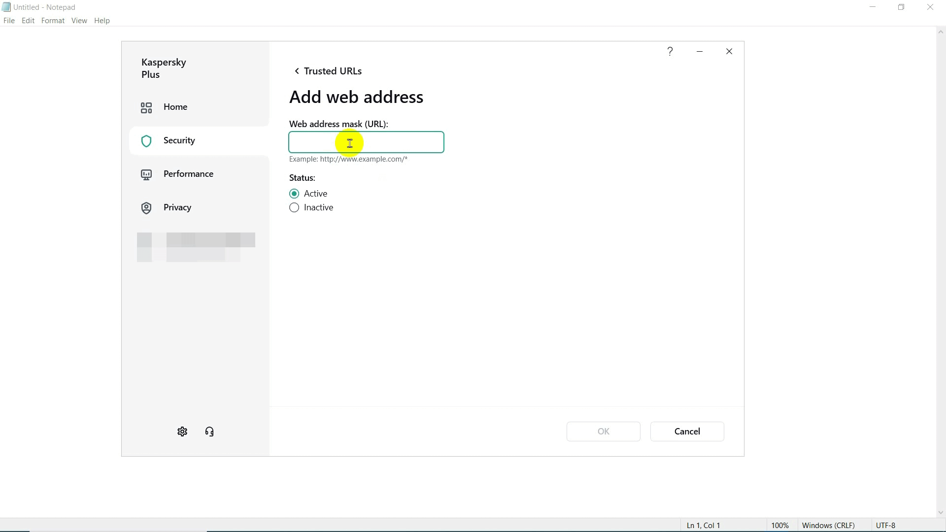Open settings via the gear icon

pyautogui.click(x=182, y=432)
